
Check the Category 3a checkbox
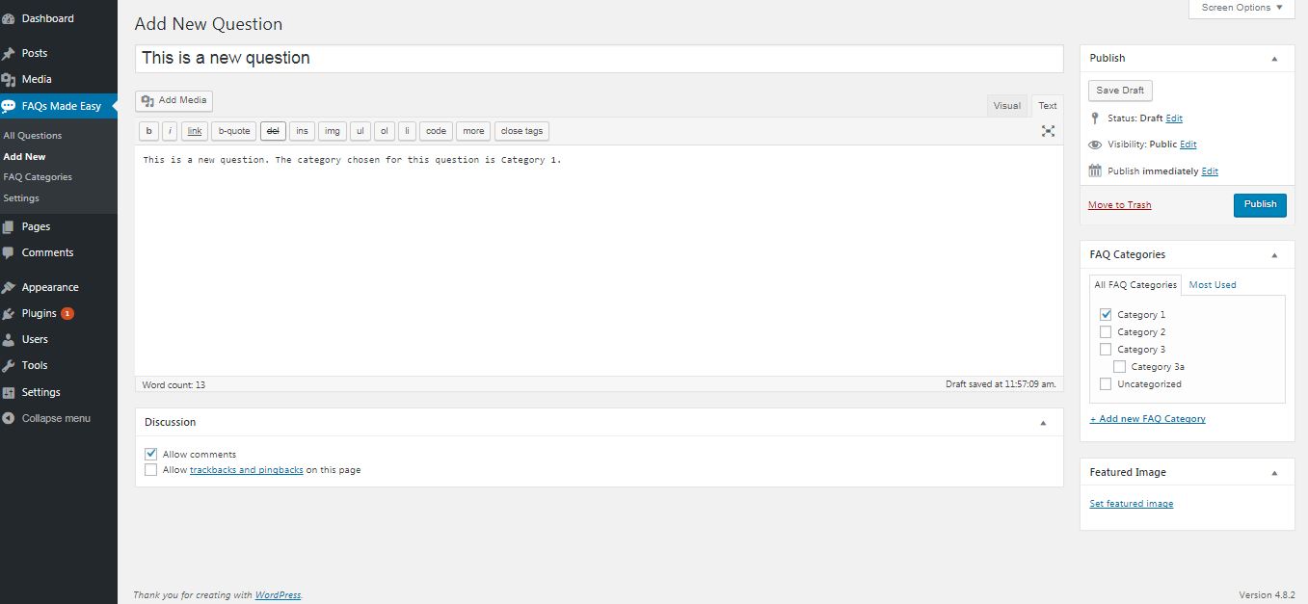click(x=1119, y=366)
